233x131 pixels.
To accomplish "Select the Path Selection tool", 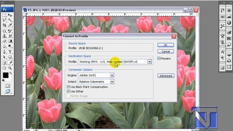I will click(x=4, y=57).
